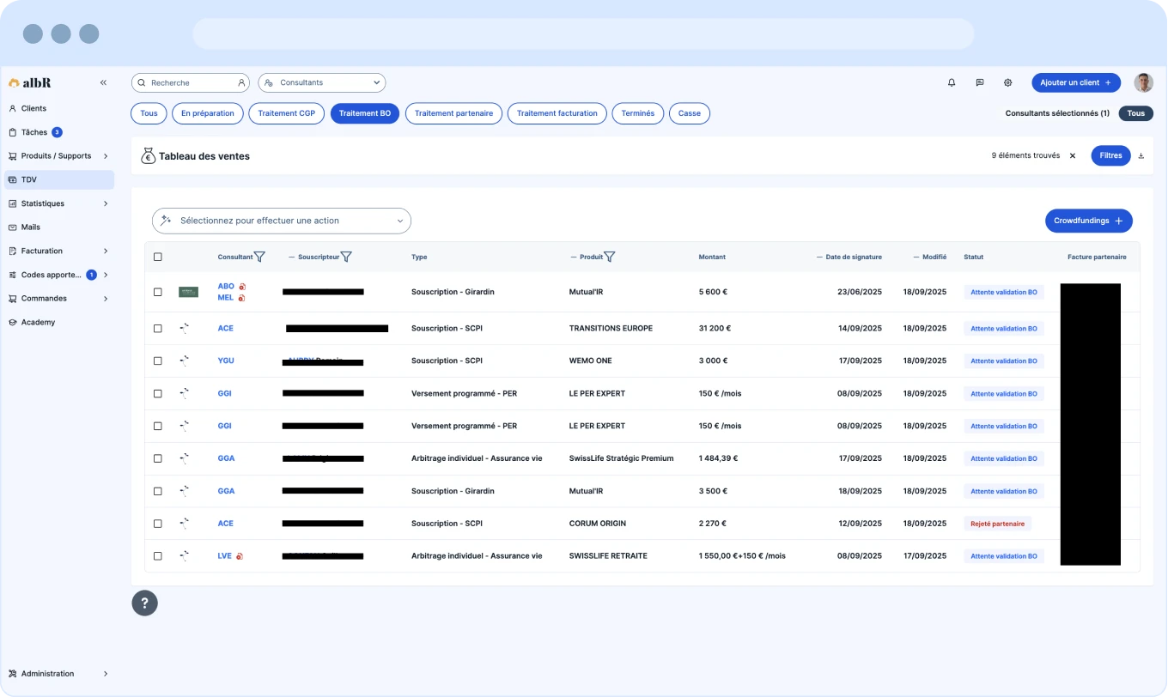The width and height of the screenshot is (1168, 697).
Task: Check the TRANSITIONS EUROPE row checkbox
Action: [158, 329]
